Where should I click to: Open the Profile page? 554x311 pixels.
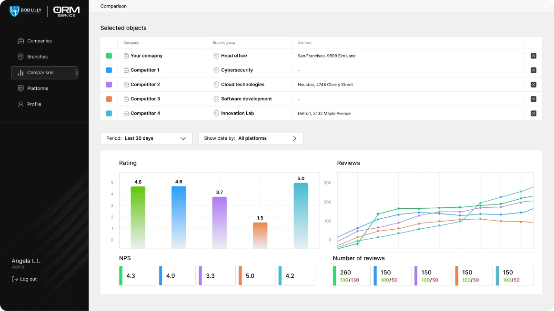point(30,104)
